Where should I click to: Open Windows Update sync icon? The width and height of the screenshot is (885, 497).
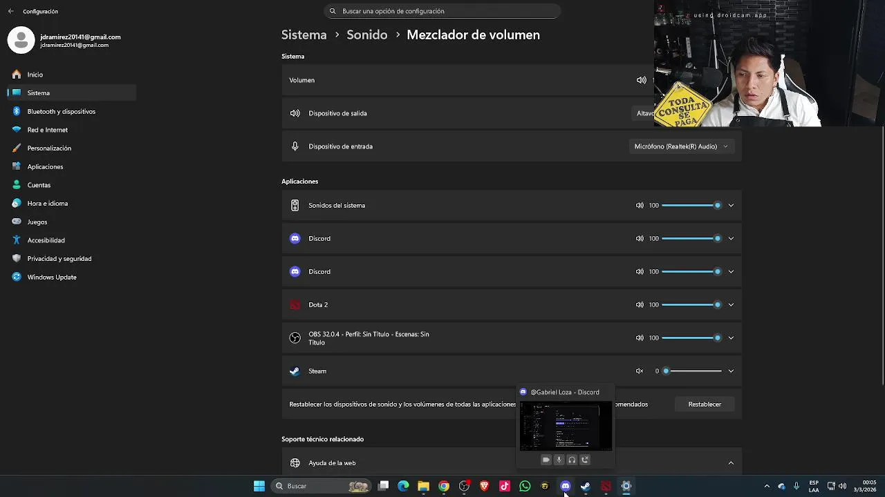pos(17,277)
